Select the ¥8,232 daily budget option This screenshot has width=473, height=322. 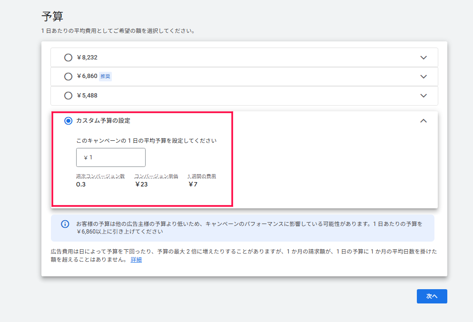coord(68,57)
